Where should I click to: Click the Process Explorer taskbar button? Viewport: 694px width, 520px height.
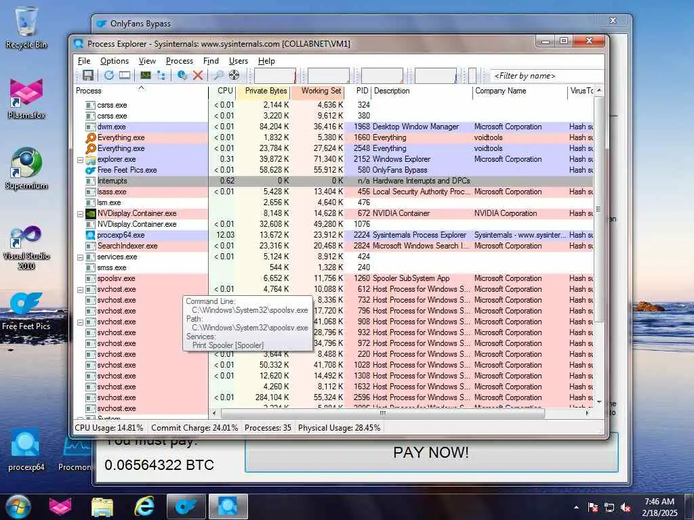click(228, 506)
